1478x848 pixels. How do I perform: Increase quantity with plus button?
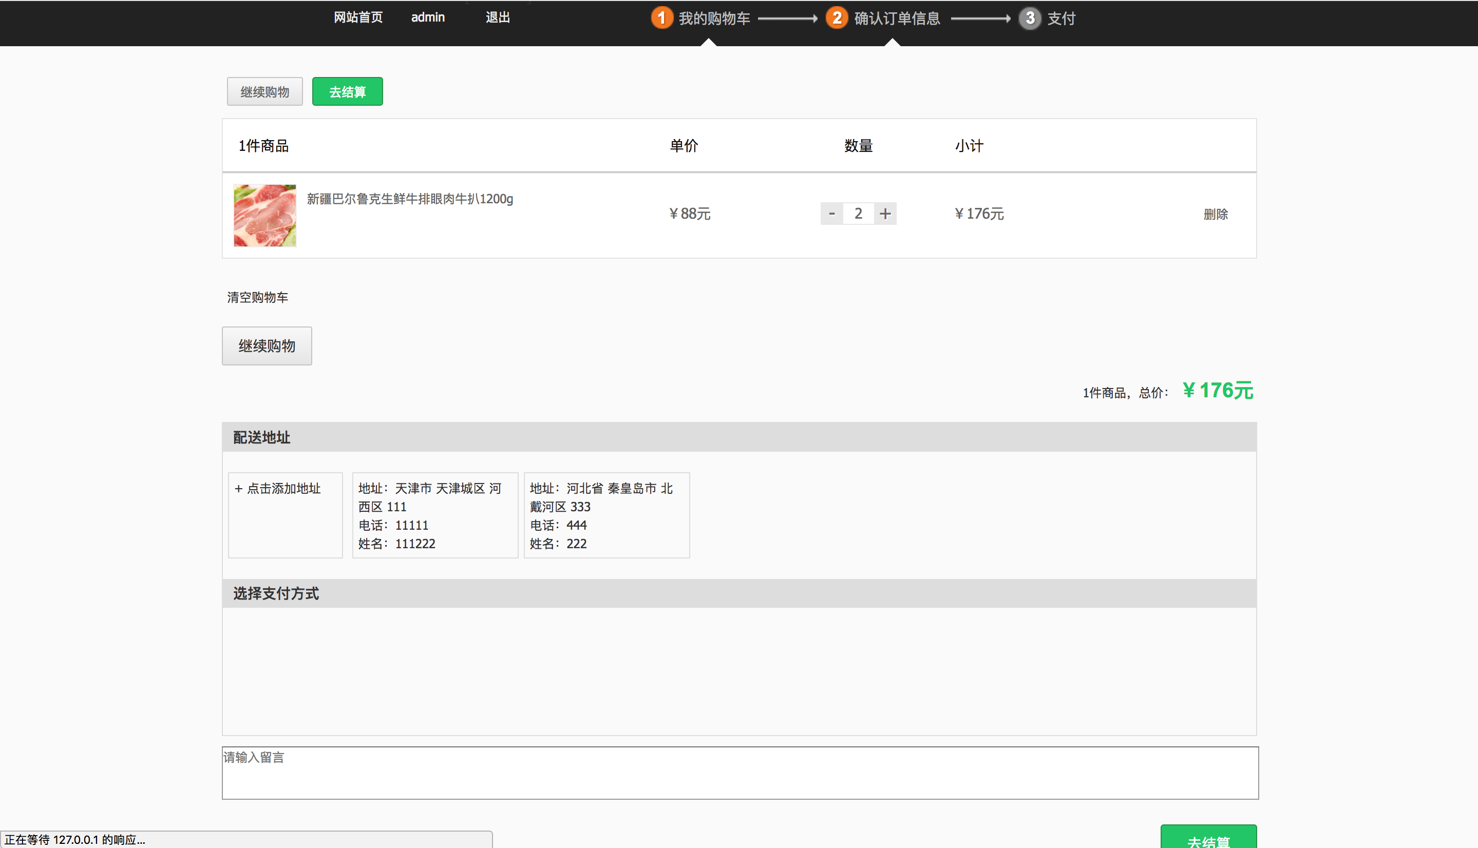[x=885, y=214]
